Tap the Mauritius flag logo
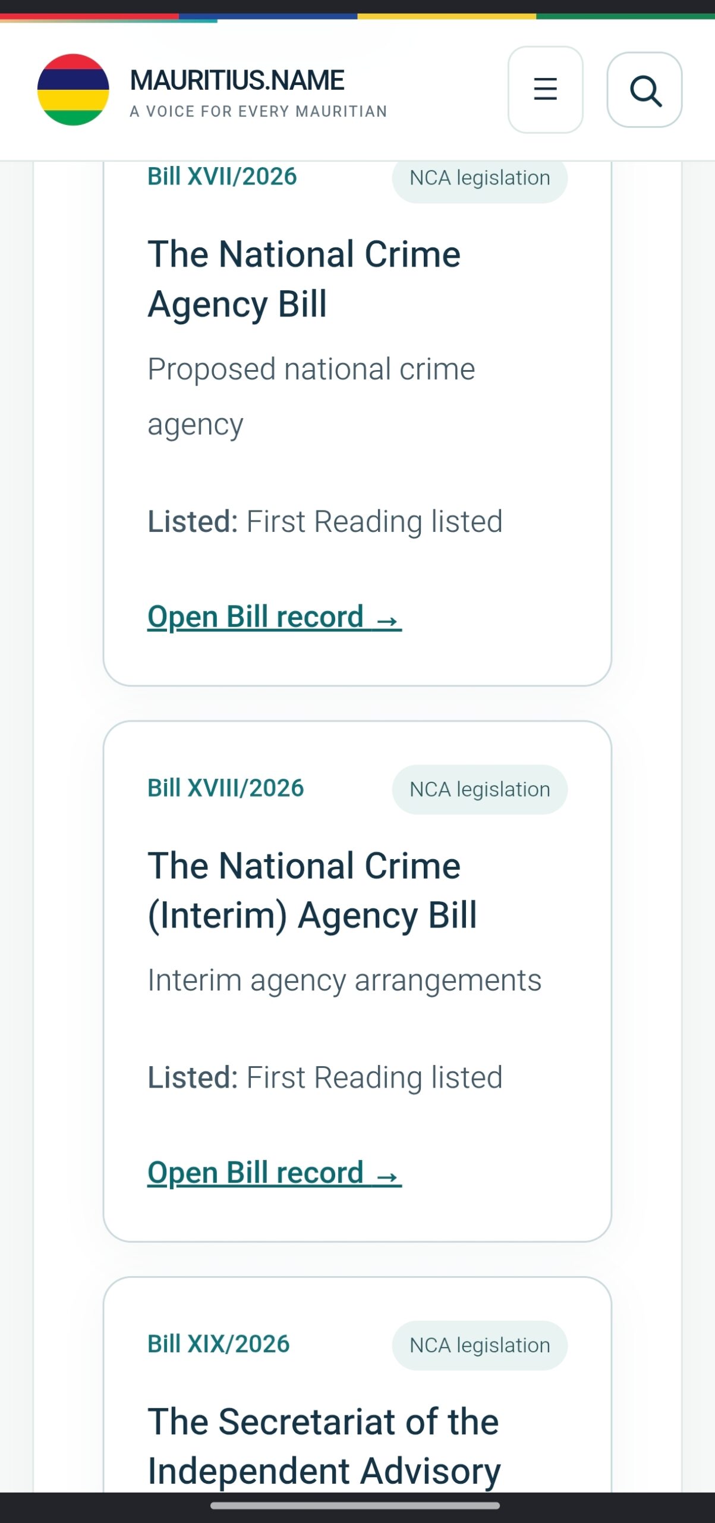This screenshot has height=1523, width=715. (73, 90)
